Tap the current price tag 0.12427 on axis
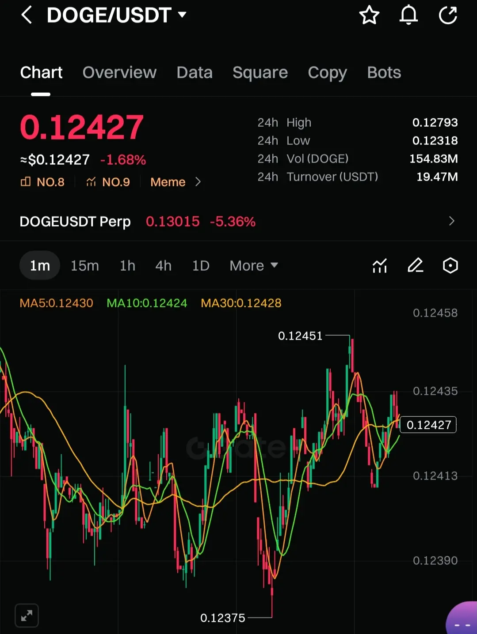477x634 pixels. (428, 425)
